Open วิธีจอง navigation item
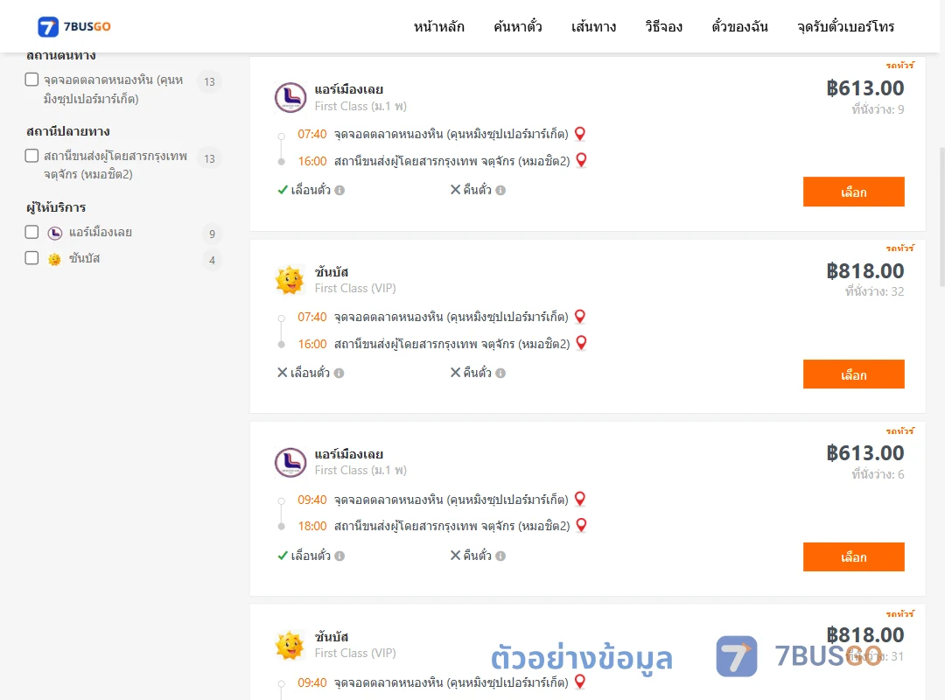 click(x=663, y=26)
